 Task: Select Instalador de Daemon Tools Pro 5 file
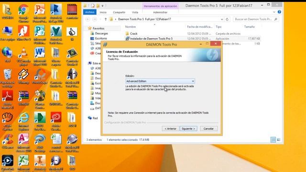point(151,39)
